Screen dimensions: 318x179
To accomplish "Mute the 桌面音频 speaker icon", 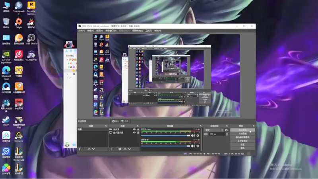I will pyautogui.click(x=193, y=146).
